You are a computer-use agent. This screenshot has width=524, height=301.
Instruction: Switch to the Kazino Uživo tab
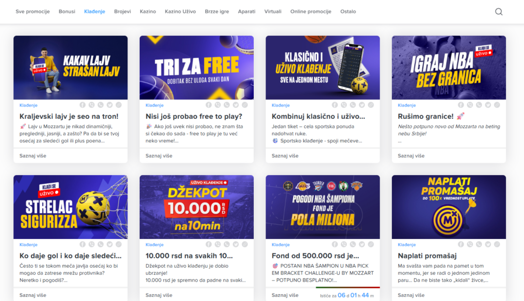click(180, 11)
